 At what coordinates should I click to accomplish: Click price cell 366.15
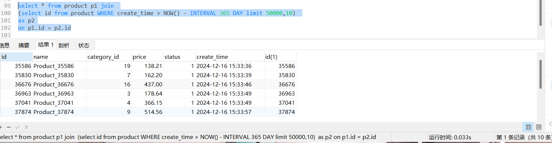tap(147, 103)
